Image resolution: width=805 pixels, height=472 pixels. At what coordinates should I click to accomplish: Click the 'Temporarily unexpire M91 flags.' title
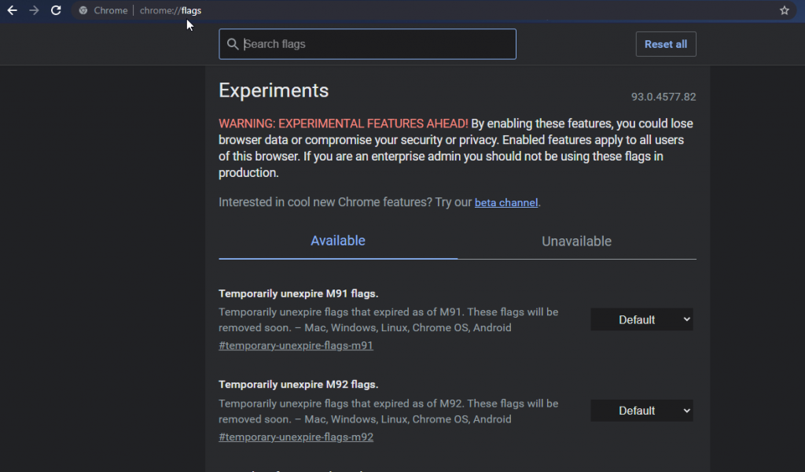coord(298,293)
